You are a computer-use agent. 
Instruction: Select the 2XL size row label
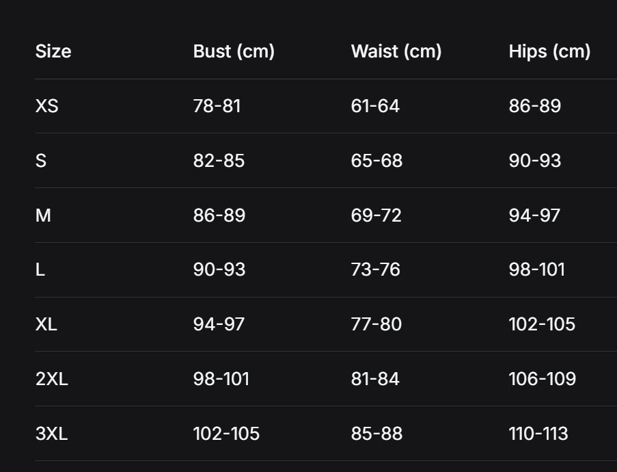(52, 379)
